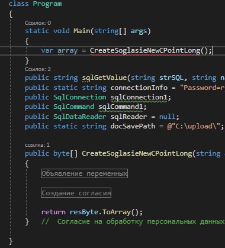
Task: Expand the collapsed 'Объявление переменных' region
Action: point(84,173)
